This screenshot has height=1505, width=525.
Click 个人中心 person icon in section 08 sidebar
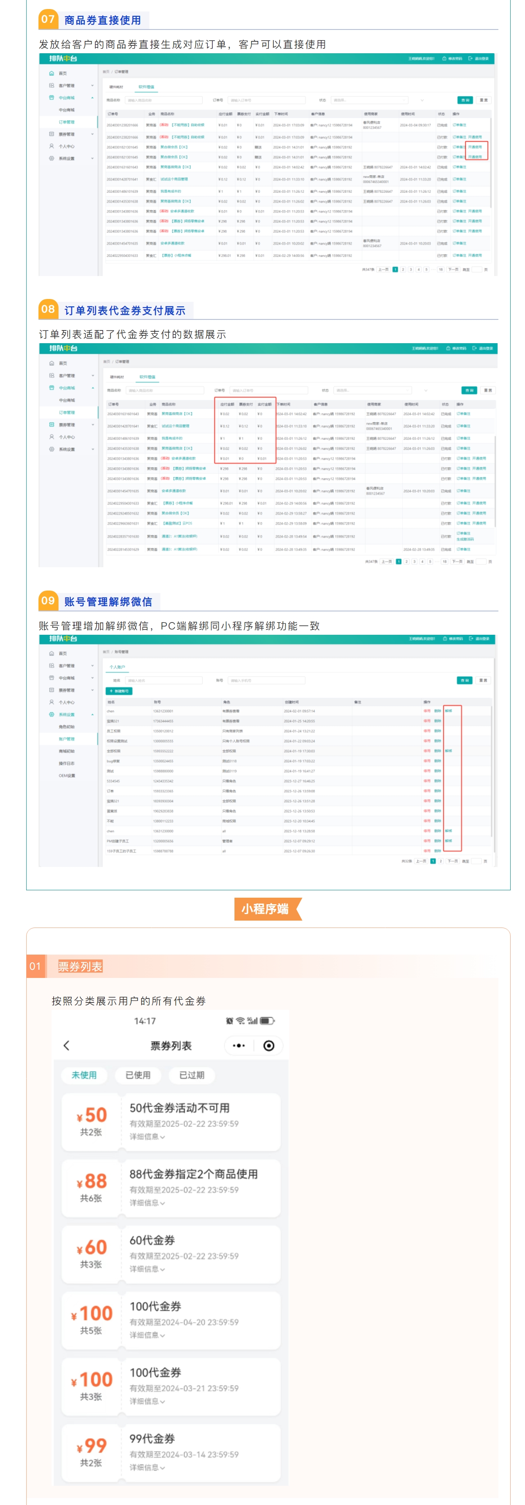click(52, 437)
